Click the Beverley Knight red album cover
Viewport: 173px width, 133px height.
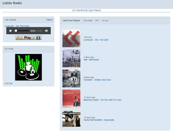coord(71,98)
